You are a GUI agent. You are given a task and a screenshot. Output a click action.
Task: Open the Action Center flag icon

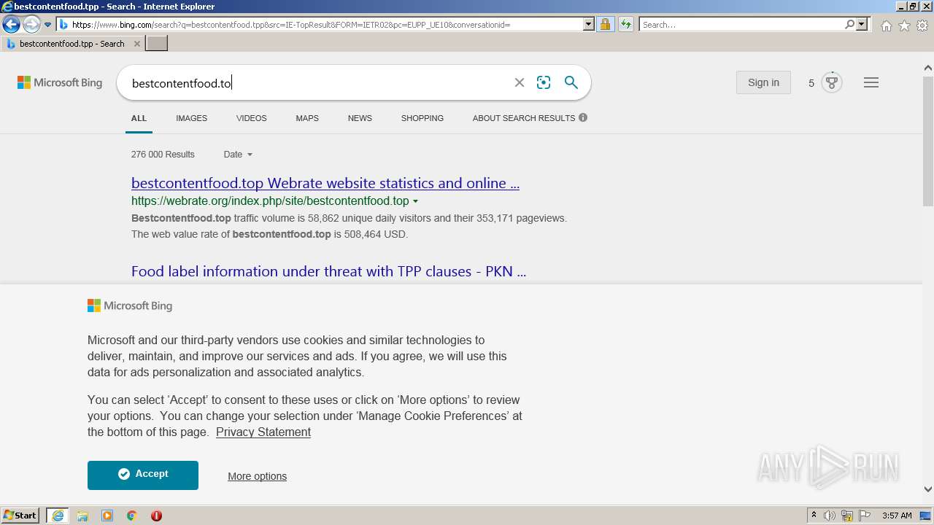click(865, 516)
